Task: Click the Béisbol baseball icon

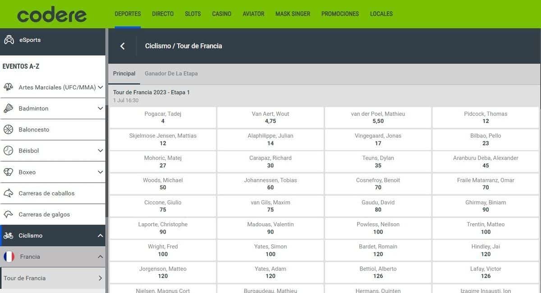Action: click(x=9, y=151)
